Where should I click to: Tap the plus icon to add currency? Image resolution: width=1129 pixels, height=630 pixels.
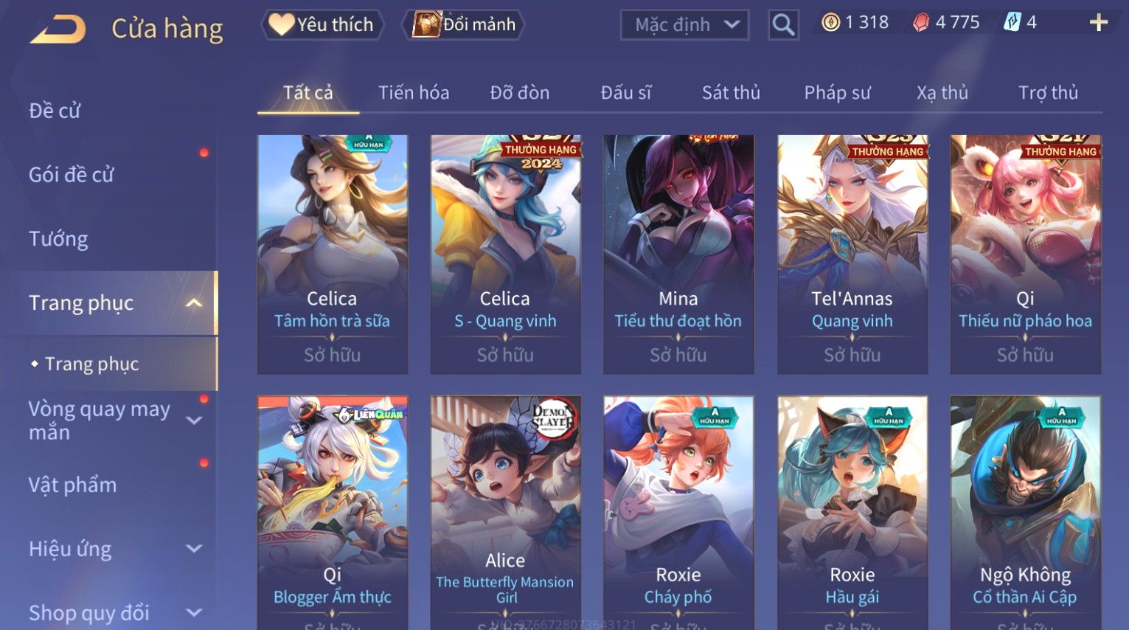tap(1098, 23)
